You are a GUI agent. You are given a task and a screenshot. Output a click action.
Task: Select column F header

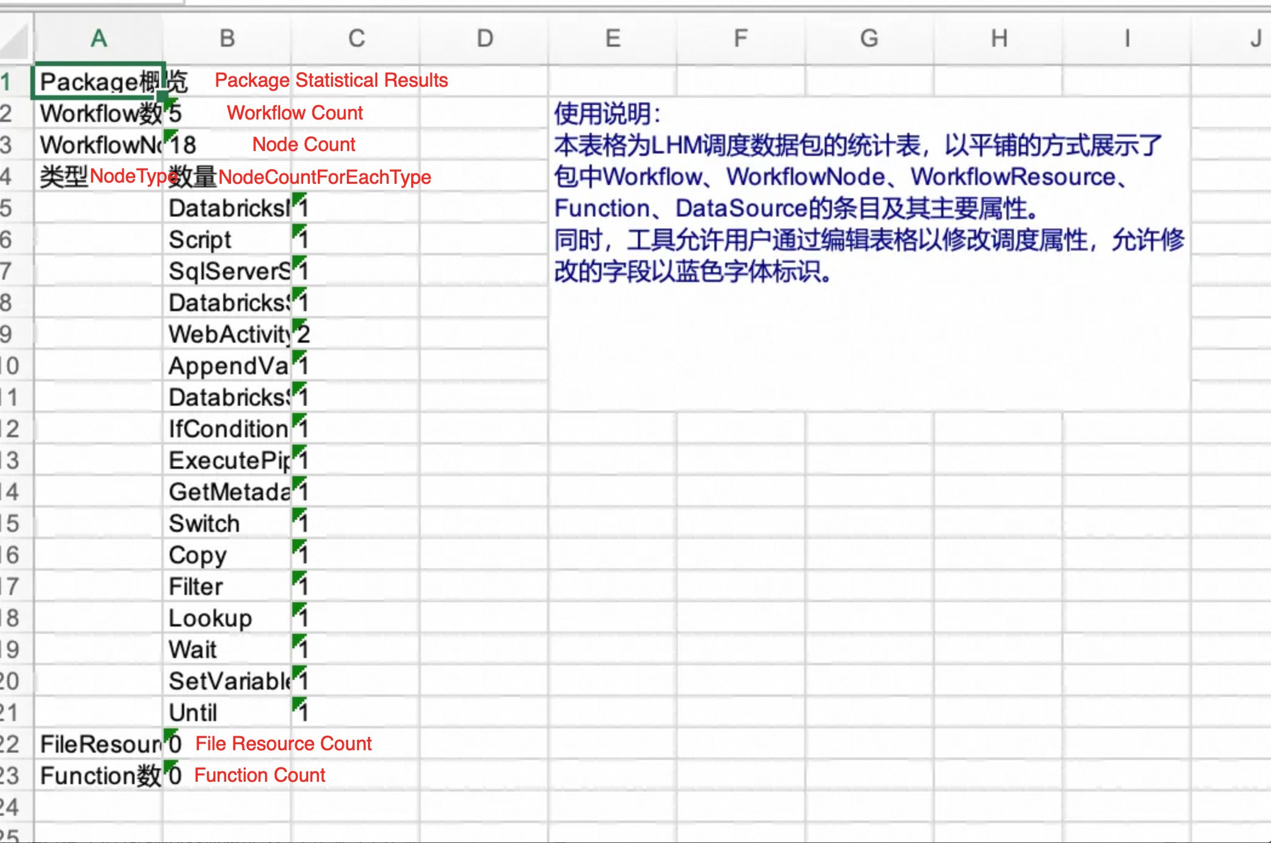[x=741, y=39]
